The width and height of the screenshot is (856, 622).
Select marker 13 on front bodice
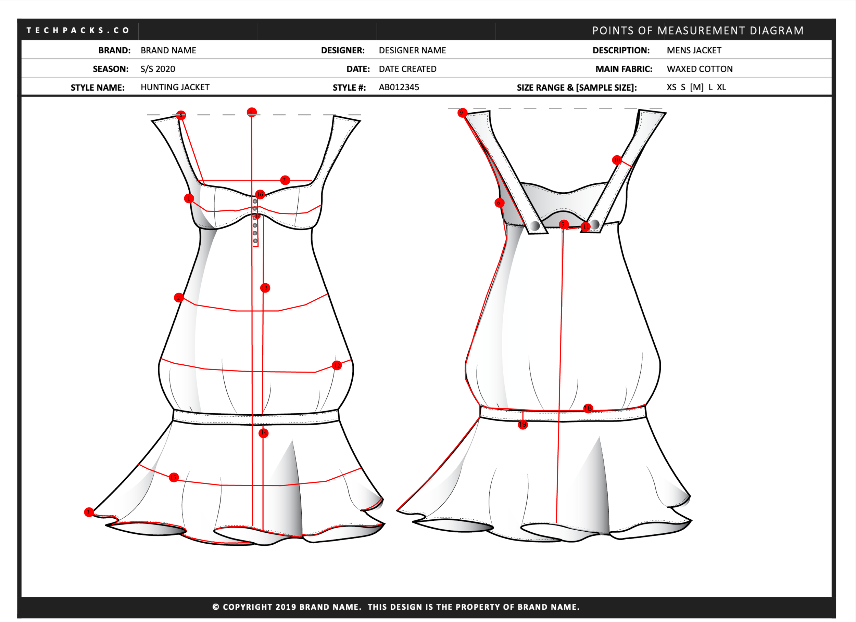click(x=265, y=288)
